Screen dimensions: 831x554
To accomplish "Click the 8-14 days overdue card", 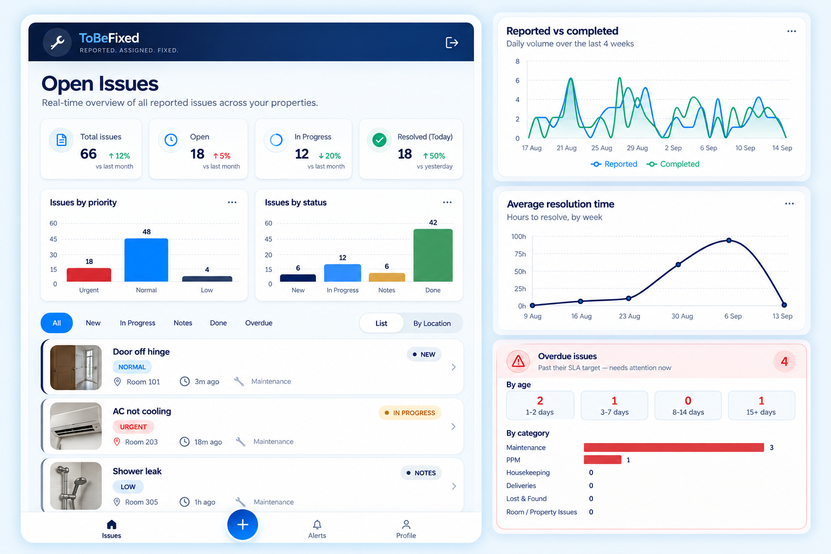I will pos(688,405).
